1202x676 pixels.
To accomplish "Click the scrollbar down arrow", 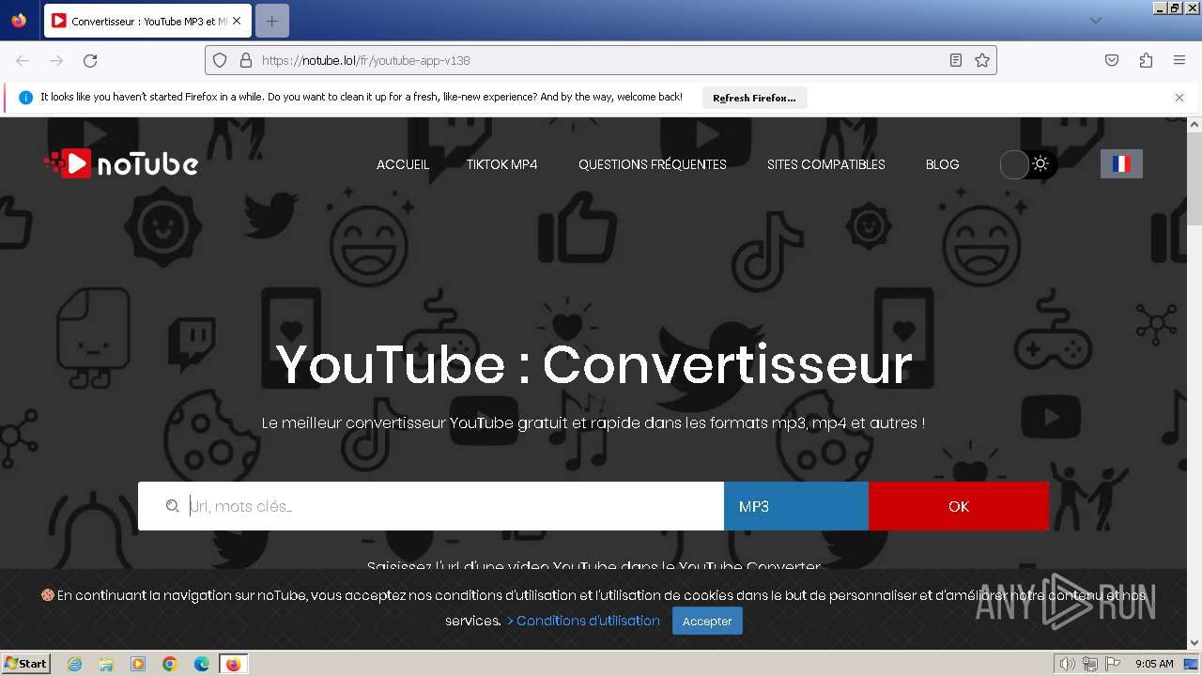I will pyautogui.click(x=1194, y=642).
